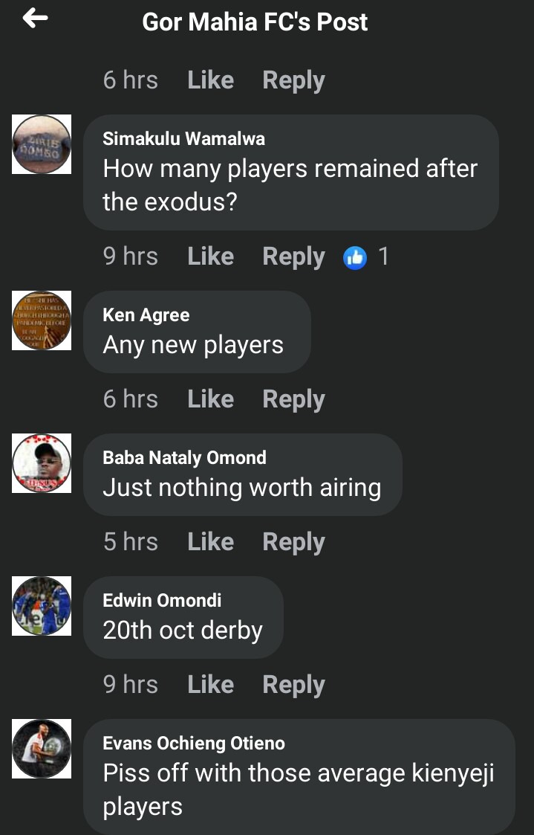Click Reply on the topmost partial comment

293,81
